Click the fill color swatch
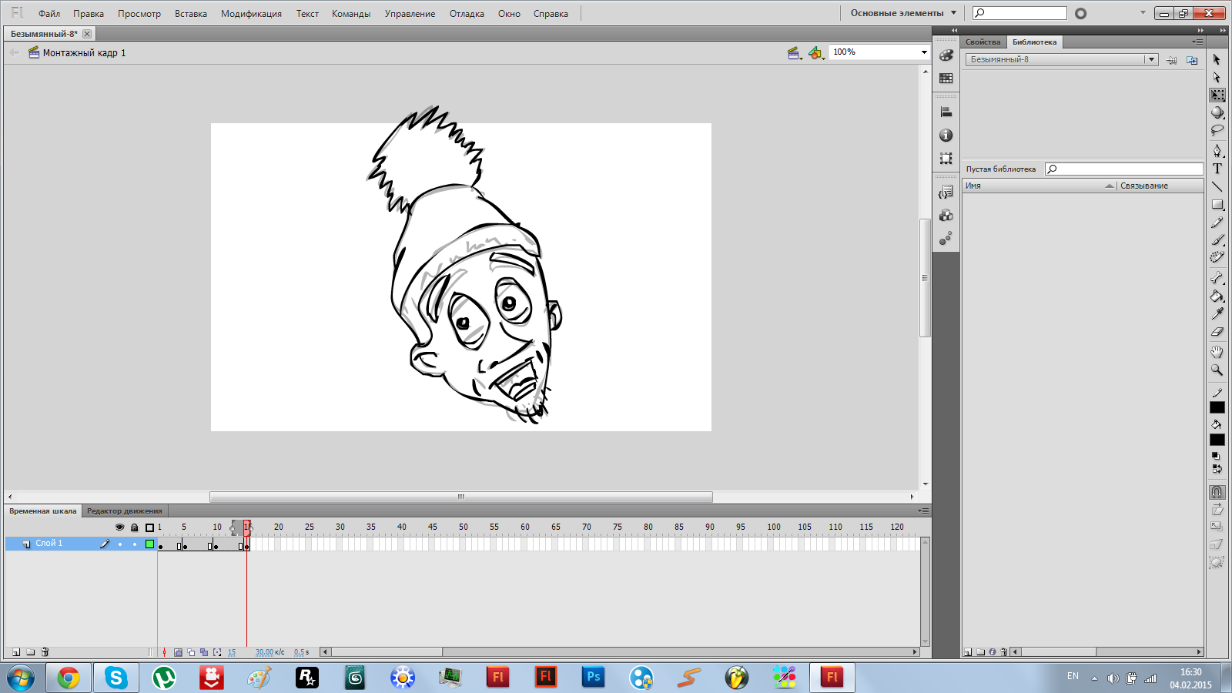 pos(1217,440)
